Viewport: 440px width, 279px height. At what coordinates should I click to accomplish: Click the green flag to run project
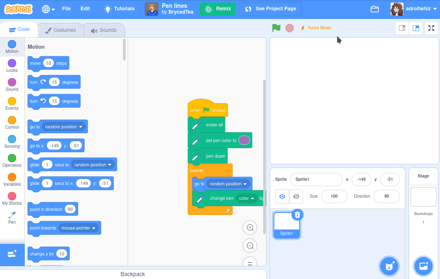276,28
